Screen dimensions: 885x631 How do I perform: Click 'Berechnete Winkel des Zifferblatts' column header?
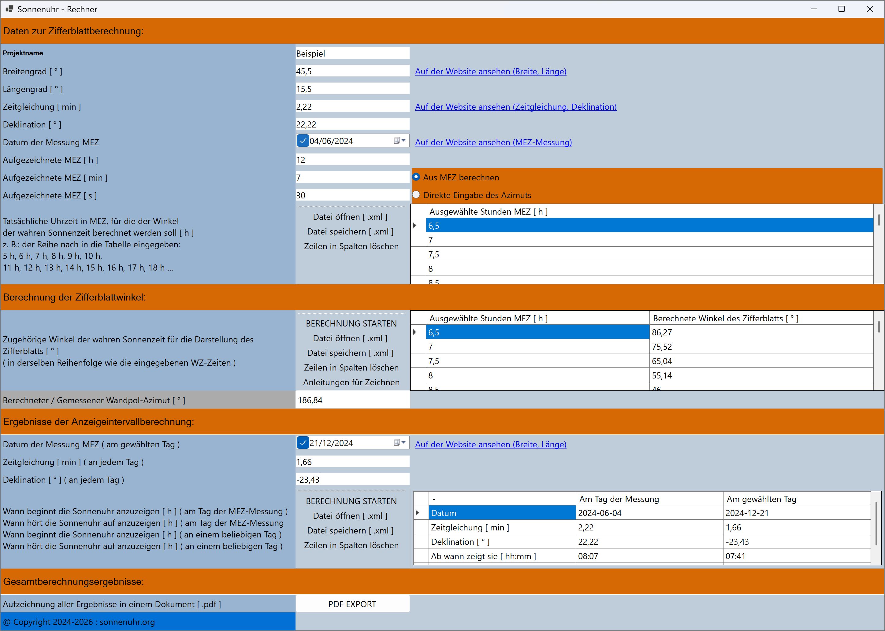pyautogui.click(x=726, y=318)
